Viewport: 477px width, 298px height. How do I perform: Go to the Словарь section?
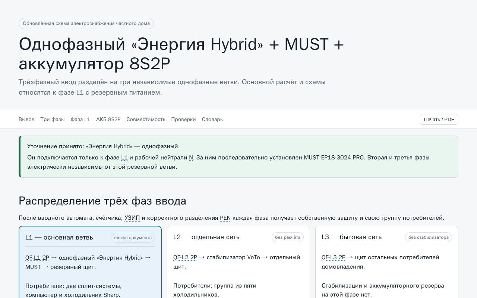tap(212, 119)
